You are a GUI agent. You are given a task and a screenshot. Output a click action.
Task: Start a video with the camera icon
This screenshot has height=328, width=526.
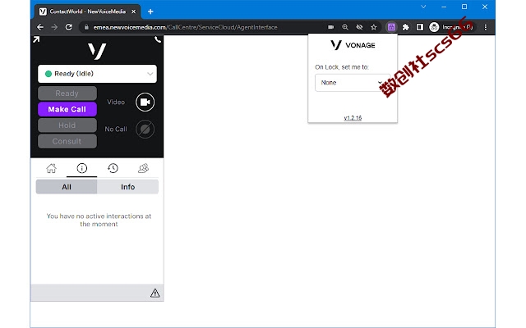coord(145,102)
